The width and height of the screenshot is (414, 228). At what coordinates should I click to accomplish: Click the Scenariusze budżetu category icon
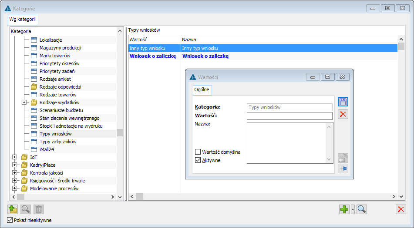(34, 110)
